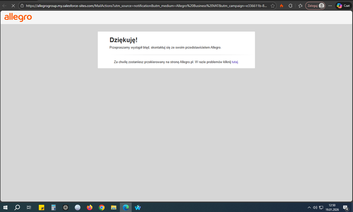Click the site security padlock icon
The width and height of the screenshot is (353, 212).
point(22,6)
